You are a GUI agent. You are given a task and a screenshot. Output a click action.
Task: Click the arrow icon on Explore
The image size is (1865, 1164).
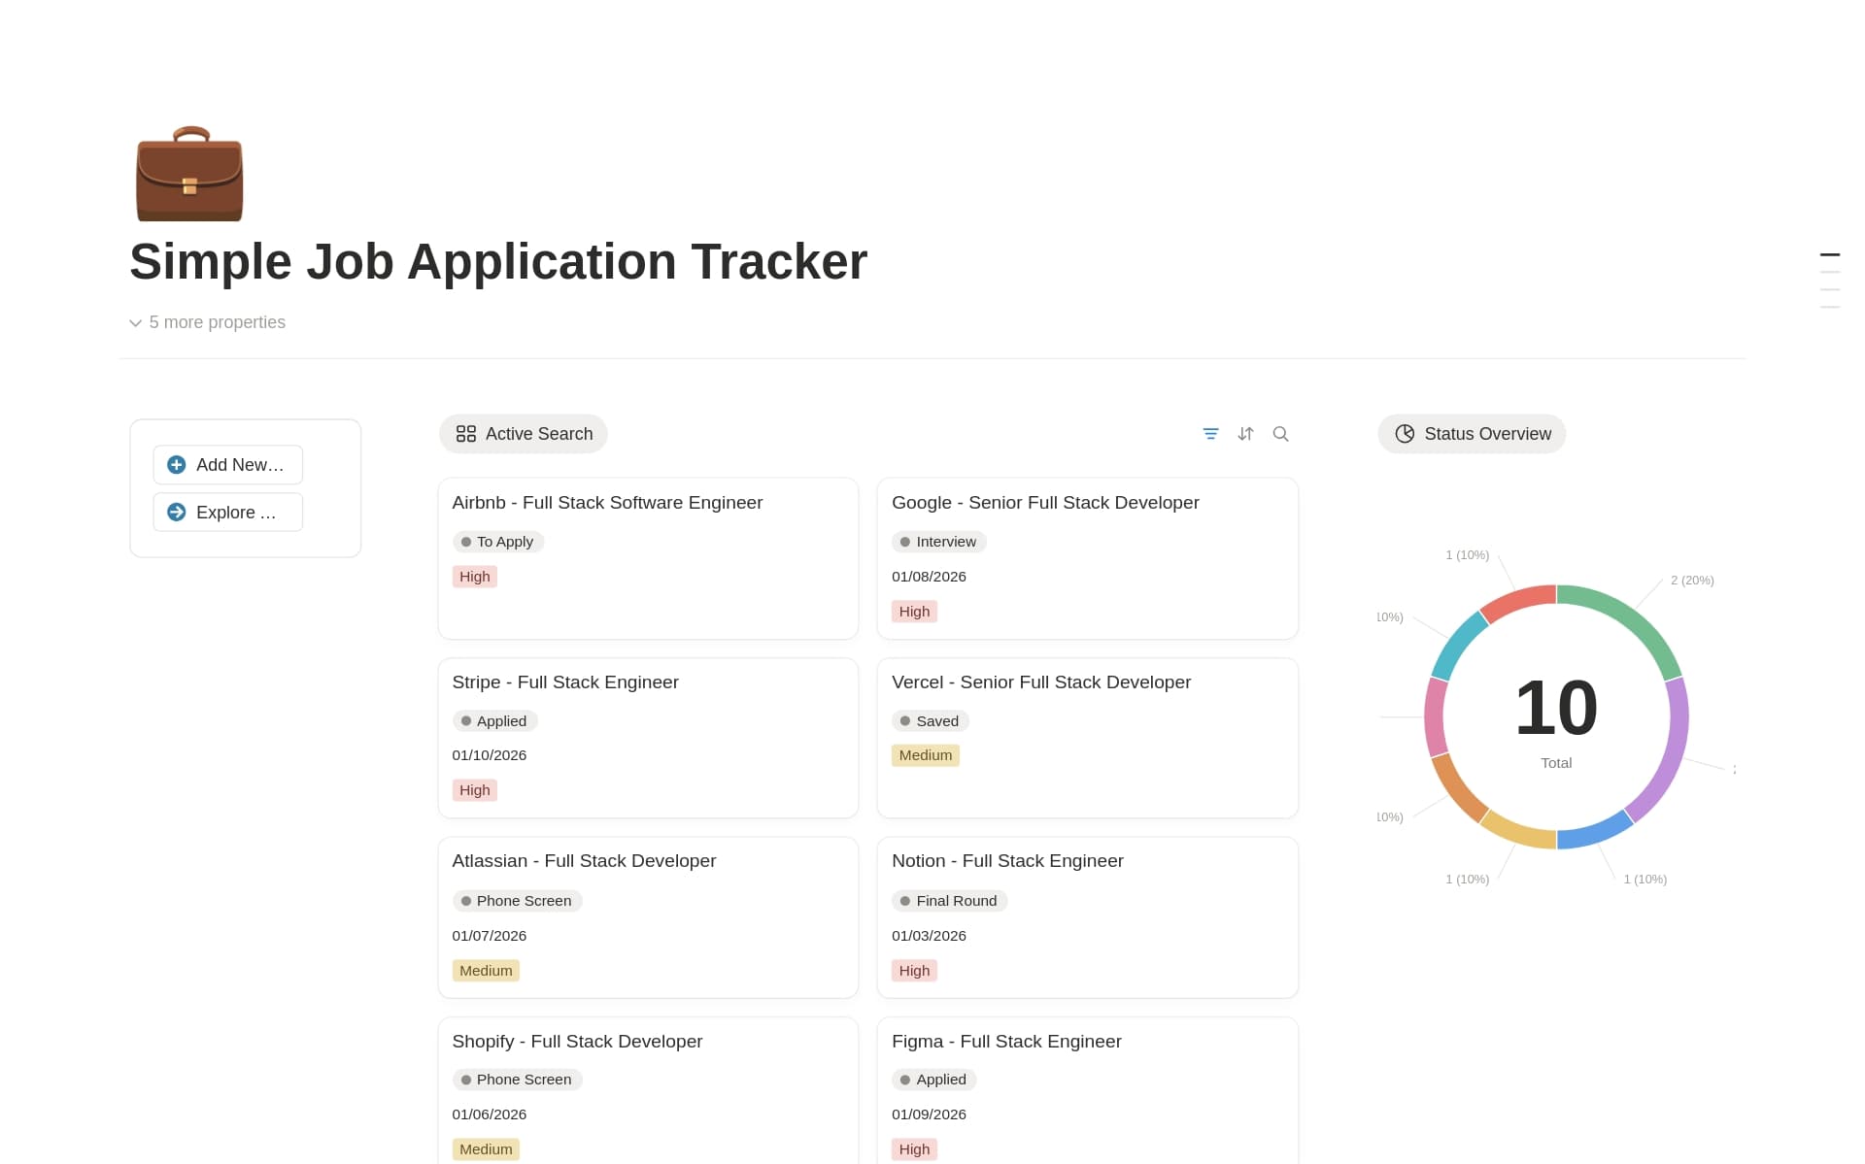click(x=177, y=512)
